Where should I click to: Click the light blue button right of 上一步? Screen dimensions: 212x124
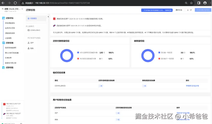203,10
